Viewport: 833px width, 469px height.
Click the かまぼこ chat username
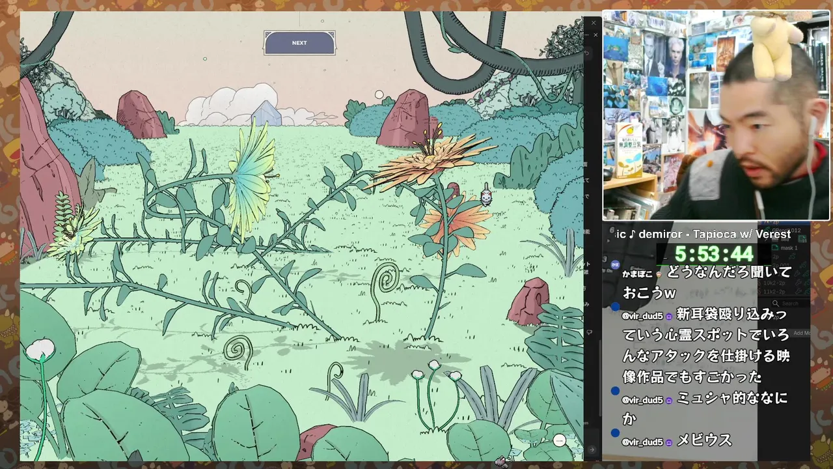click(638, 273)
